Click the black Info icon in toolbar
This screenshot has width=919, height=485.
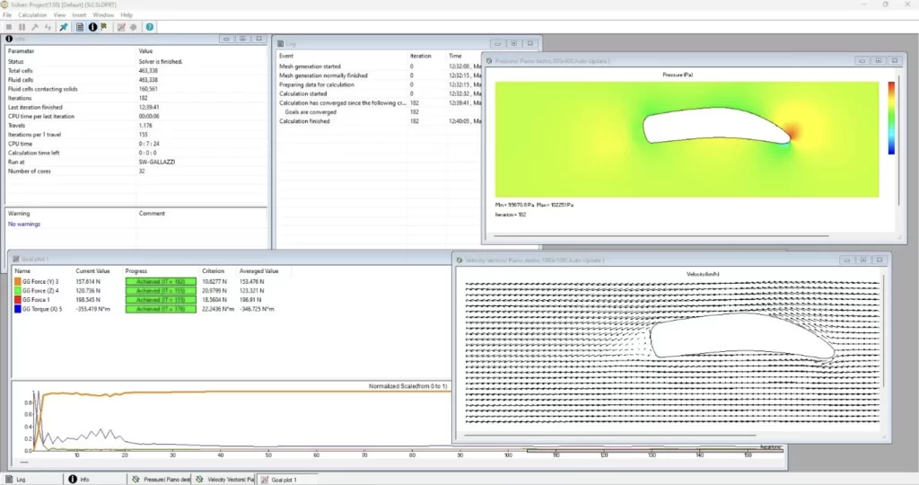point(92,27)
